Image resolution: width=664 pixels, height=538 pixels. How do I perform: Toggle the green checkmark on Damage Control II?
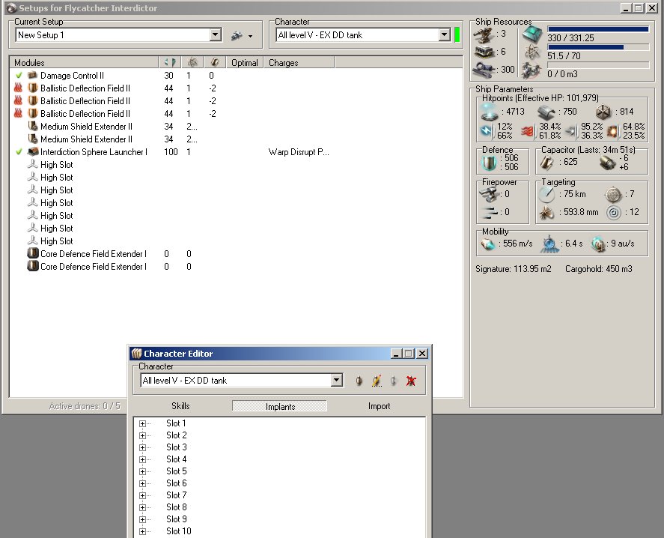coord(19,76)
